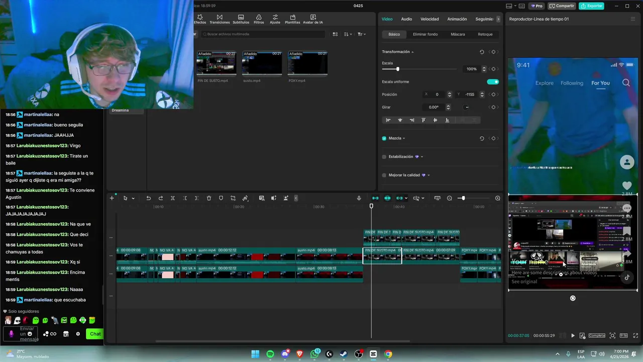Switch to the Audio tab
The width and height of the screenshot is (643, 362).
(406, 19)
